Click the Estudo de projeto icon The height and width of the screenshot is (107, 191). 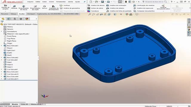click(x=5, y=7)
